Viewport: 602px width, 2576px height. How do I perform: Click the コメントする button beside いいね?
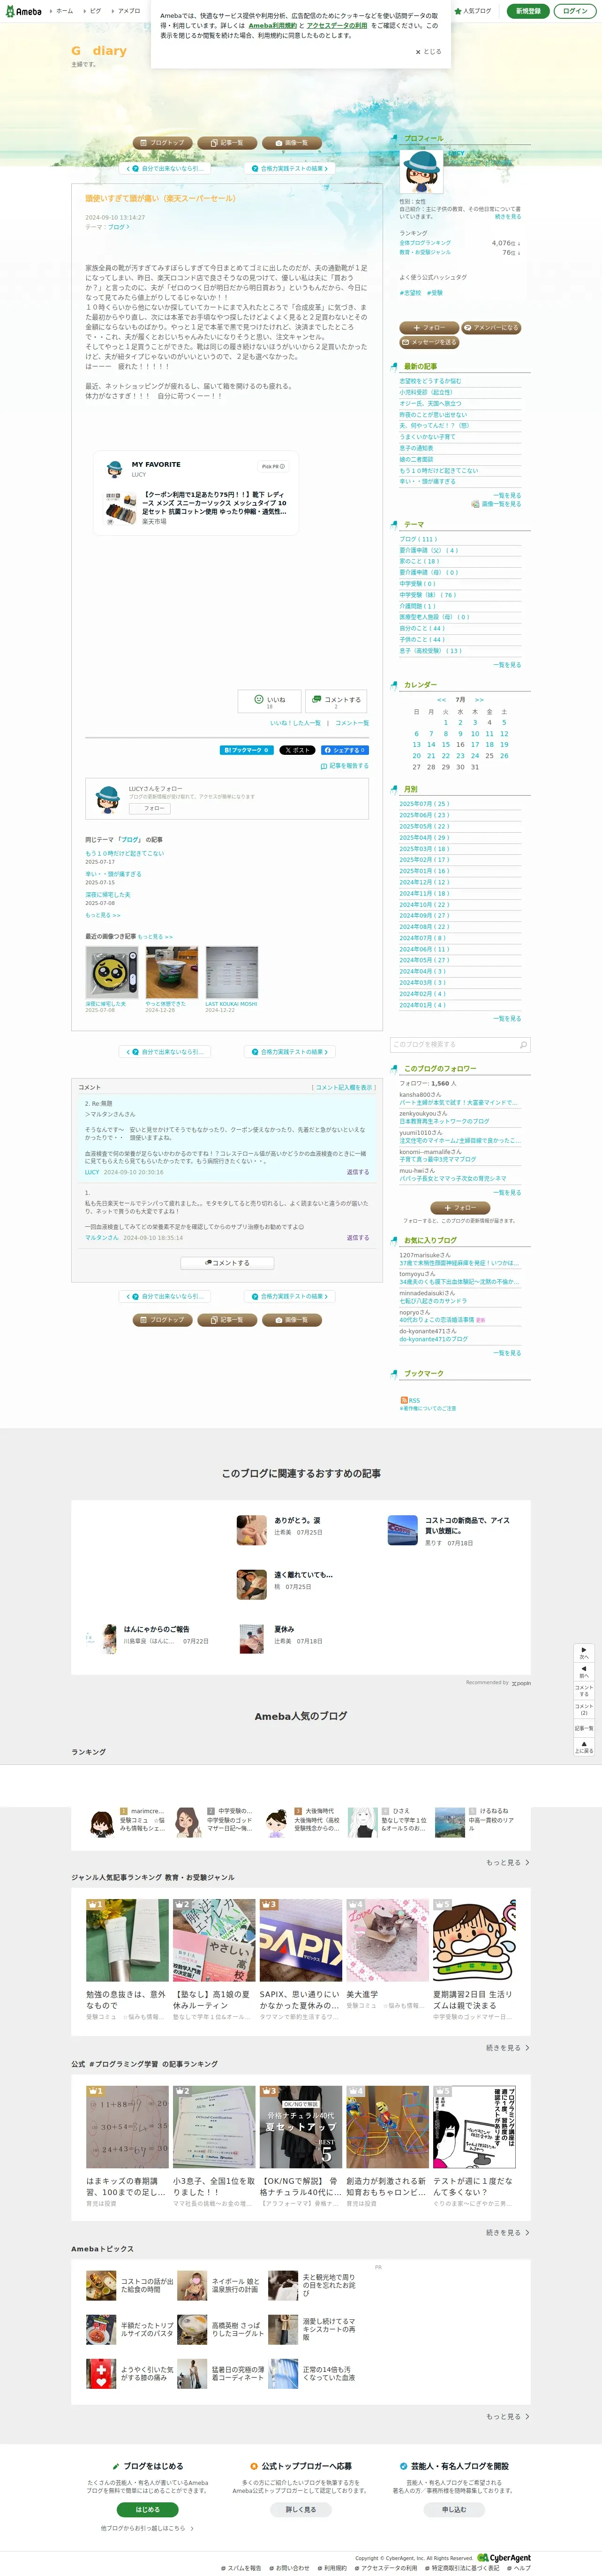click(x=336, y=701)
